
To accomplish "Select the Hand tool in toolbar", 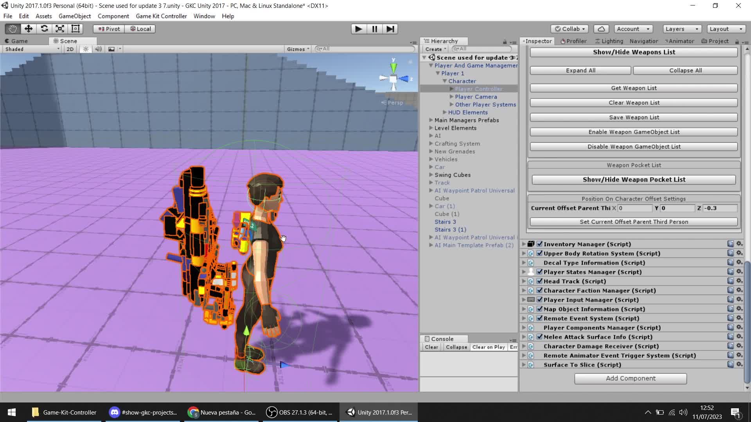I will pos(13,29).
